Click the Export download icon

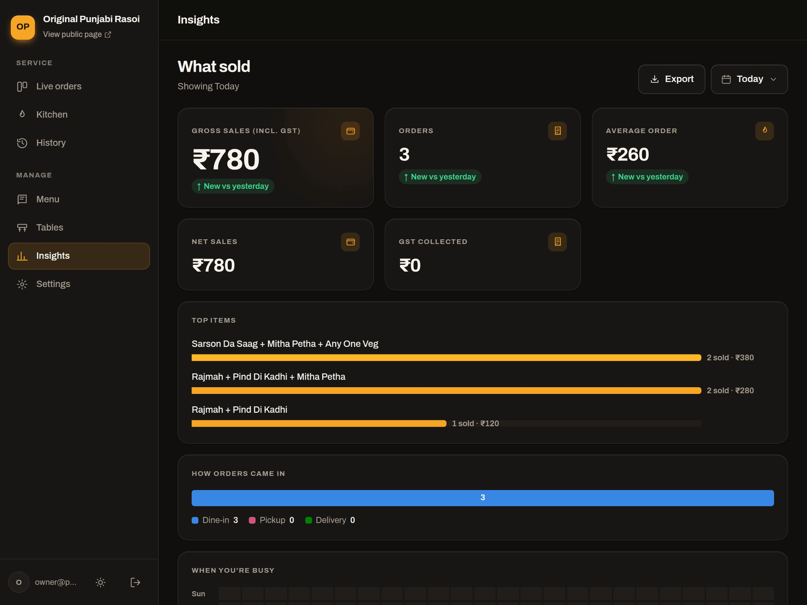pos(655,79)
